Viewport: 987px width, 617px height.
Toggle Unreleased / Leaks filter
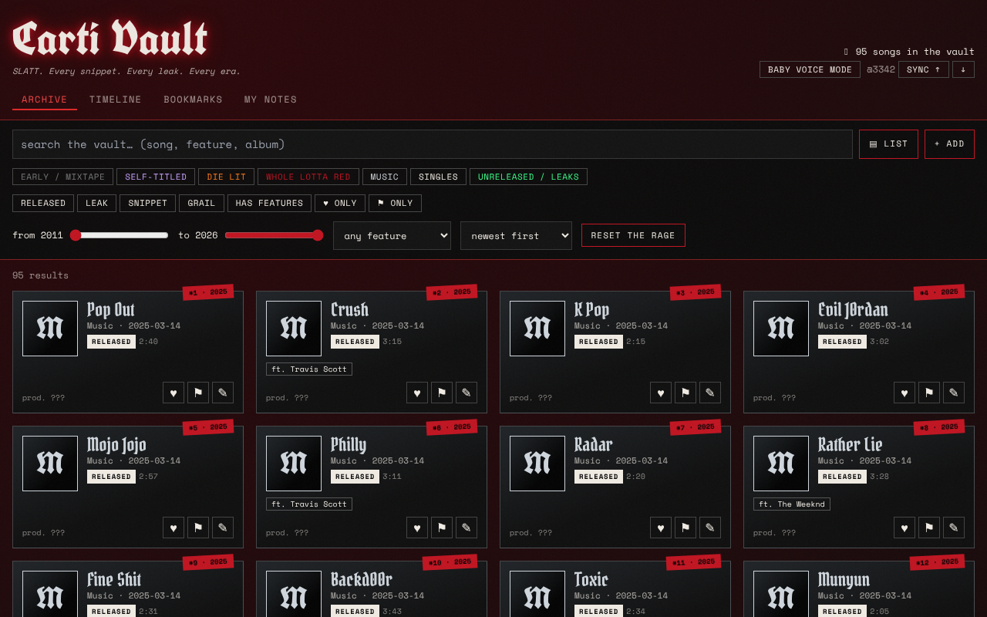[x=528, y=177]
